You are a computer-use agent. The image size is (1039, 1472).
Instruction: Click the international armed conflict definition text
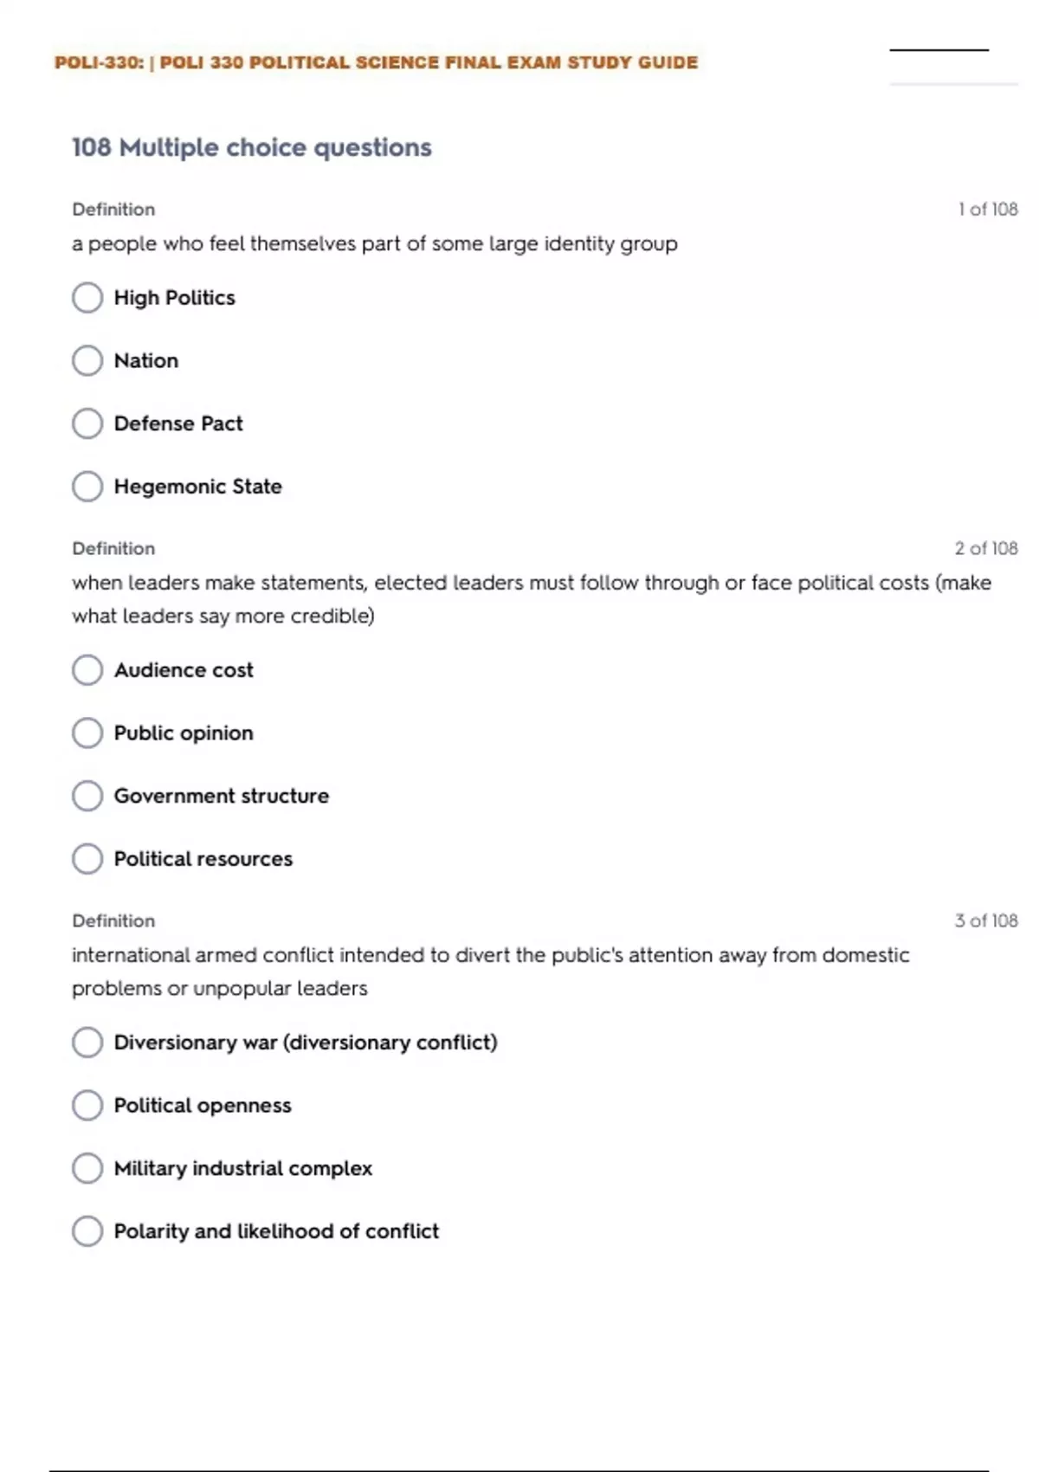pyautogui.click(x=489, y=972)
